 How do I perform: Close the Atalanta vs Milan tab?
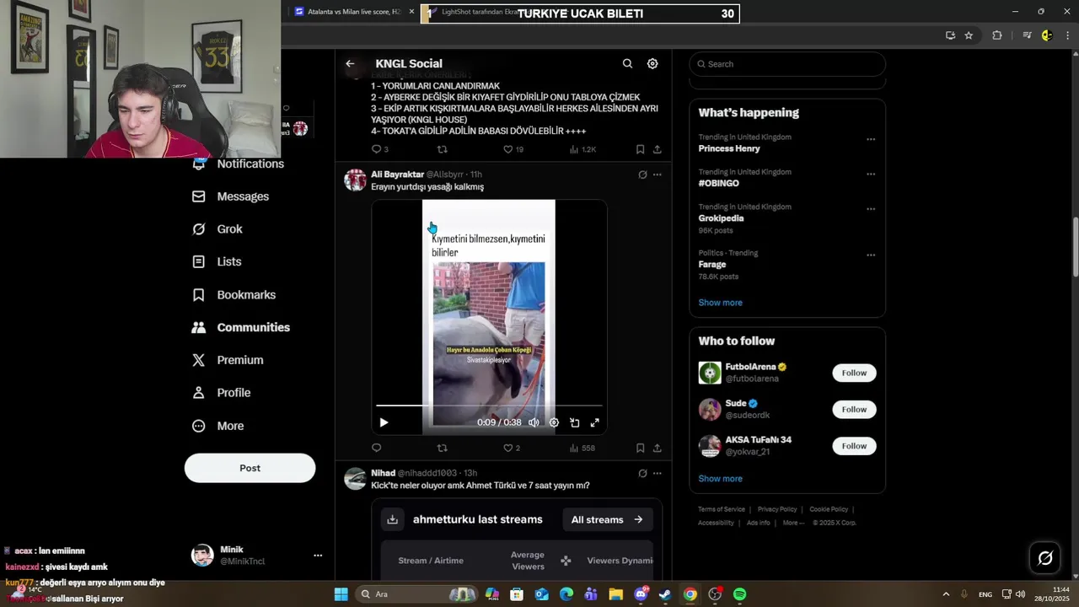411,12
